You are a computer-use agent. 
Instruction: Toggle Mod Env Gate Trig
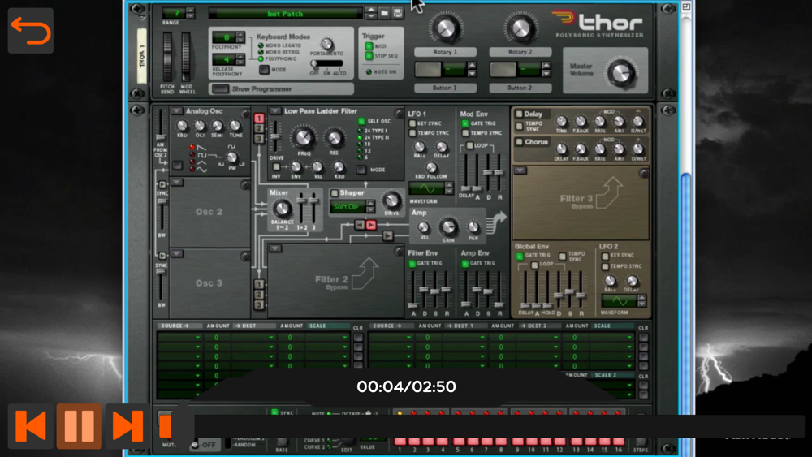(465, 123)
